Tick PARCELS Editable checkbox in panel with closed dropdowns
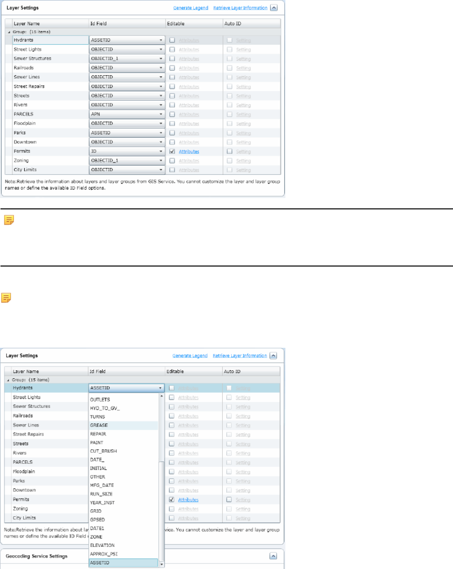453x569 pixels. (172, 114)
